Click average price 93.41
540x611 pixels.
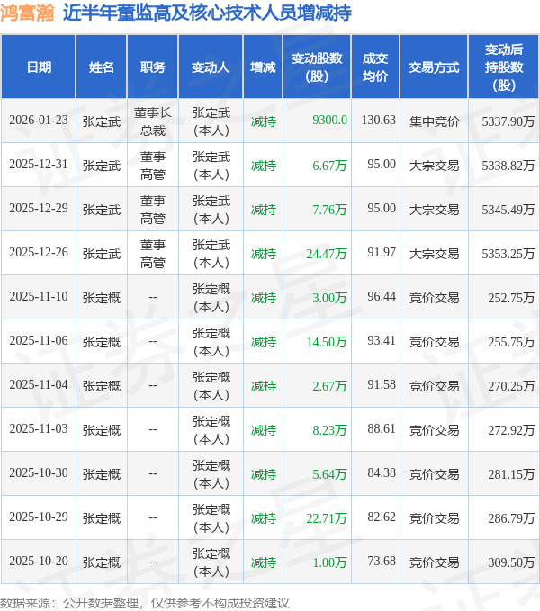click(x=382, y=340)
